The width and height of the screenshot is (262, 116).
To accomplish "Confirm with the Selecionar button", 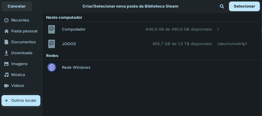I will tap(244, 6).
